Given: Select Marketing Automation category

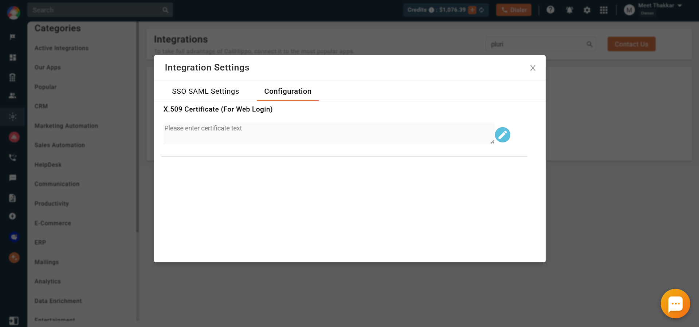Looking at the screenshot, I should pos(66,126).
